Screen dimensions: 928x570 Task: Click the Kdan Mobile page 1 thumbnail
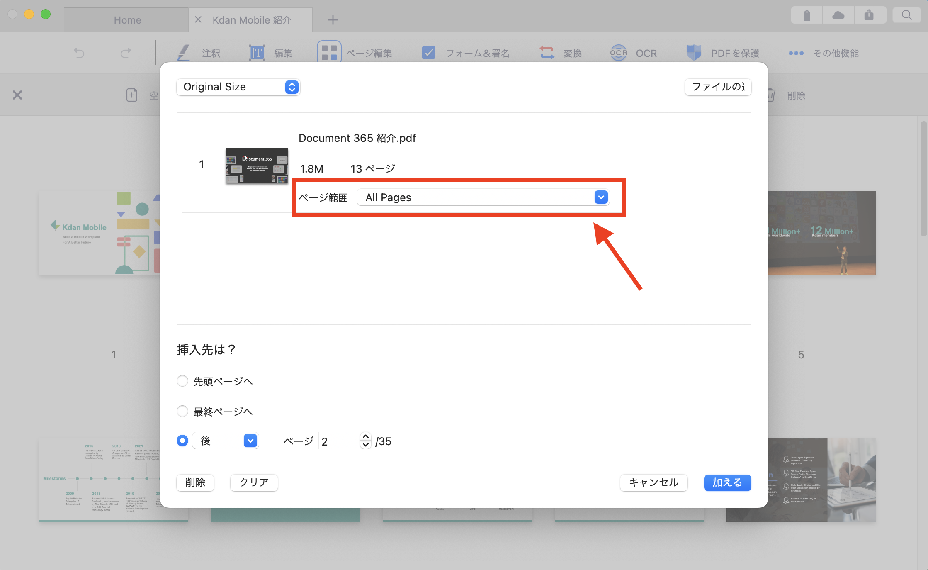coord(100,232)
